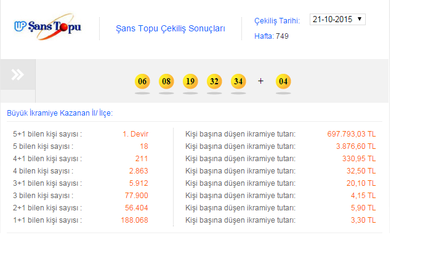Screen dimensions: 439x259
Task: Open the draw date dropdown 21-10-2015
Action: [337, 19]
